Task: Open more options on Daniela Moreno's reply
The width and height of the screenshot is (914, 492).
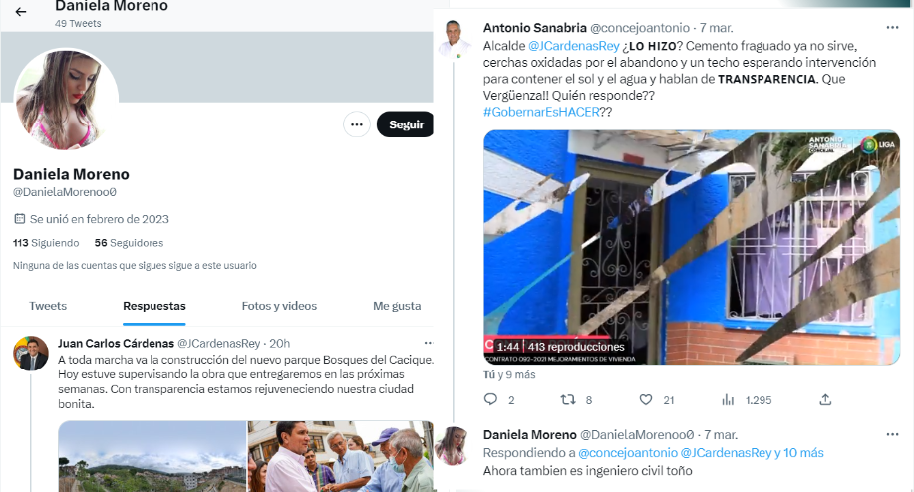Action: click(892, 434)
